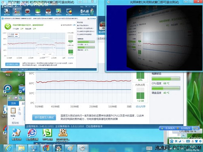Open the 文件 tab in Paint window

(13, 103)
